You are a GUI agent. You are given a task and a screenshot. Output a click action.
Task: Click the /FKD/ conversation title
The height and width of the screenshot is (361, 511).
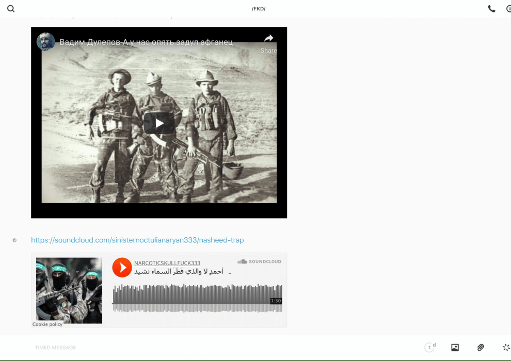pos(258,9)
